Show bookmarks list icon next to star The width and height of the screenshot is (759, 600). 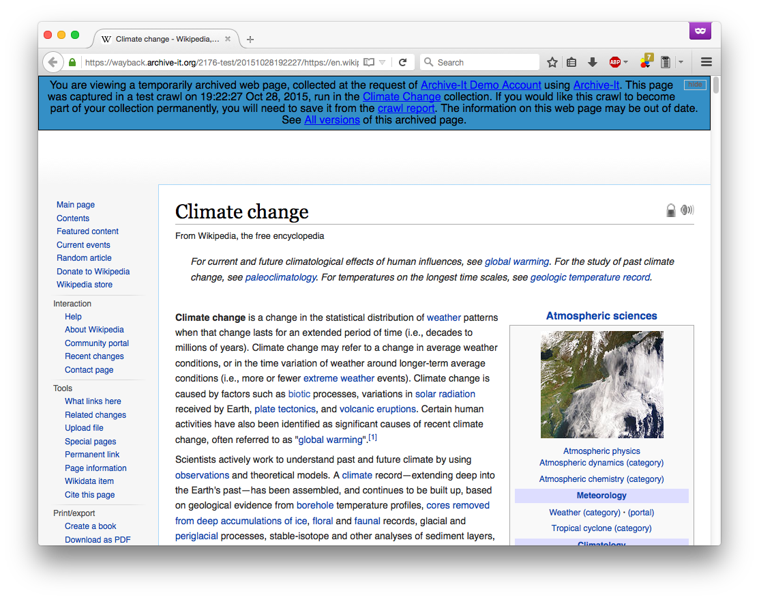[x=572, y=62]
